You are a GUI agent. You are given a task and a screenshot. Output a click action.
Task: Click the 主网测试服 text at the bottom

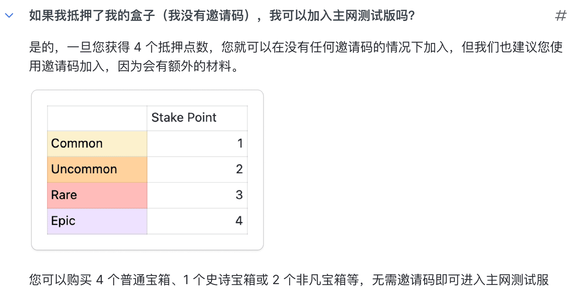[519, 280]
